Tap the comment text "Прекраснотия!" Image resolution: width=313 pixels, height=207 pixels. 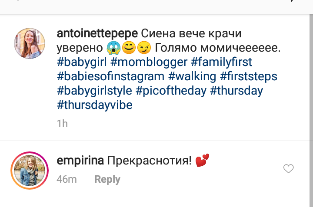(149, 161)
